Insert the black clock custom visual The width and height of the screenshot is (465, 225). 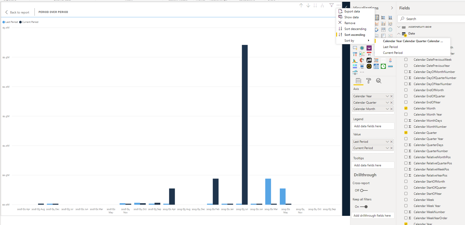(369, 66)
